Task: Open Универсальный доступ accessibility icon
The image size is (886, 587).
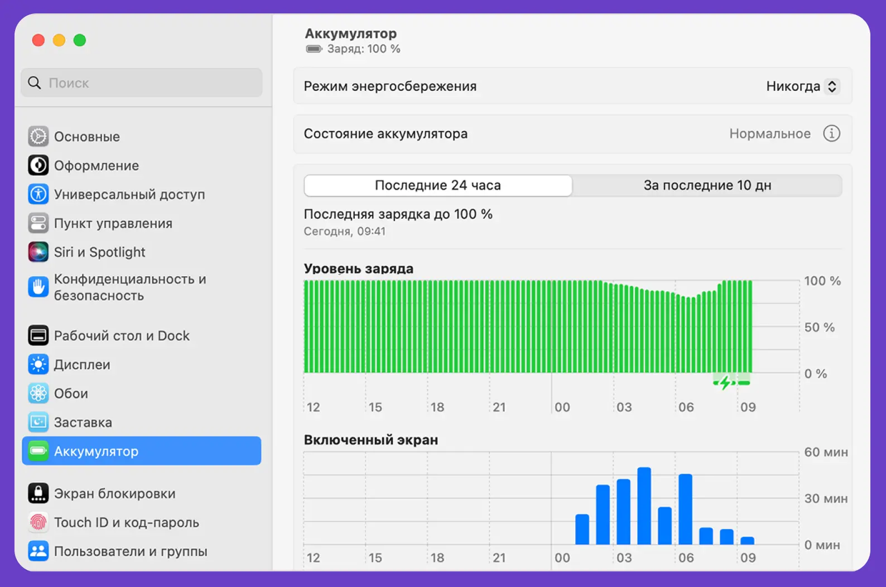Action: tap(38, 194)
